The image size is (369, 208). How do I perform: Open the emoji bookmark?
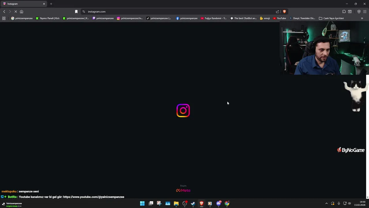click(x=265, y=18)
